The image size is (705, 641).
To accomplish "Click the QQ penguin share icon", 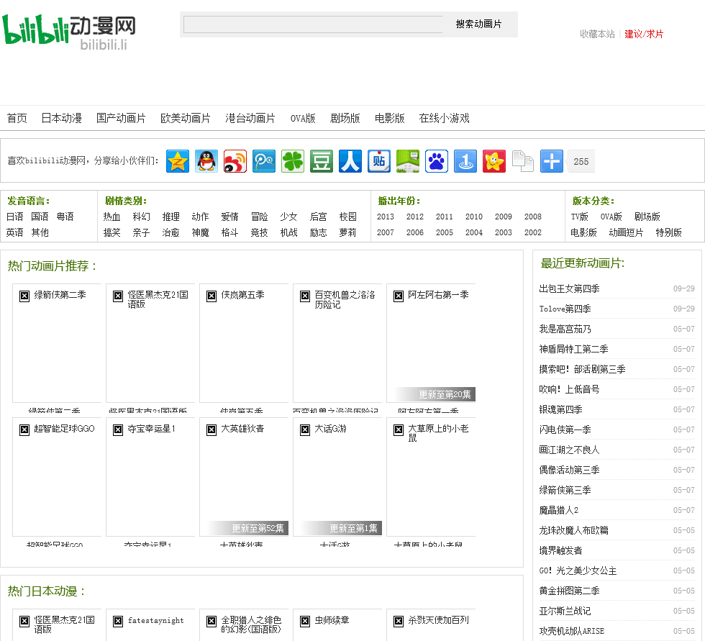I will tap(206, 161).
